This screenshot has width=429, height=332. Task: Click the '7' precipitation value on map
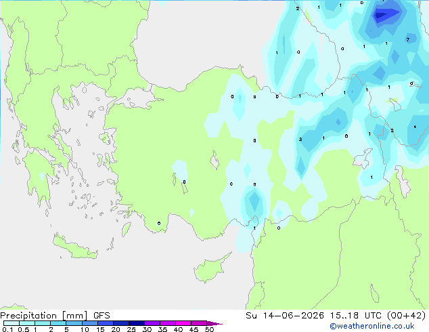[407, 40]
